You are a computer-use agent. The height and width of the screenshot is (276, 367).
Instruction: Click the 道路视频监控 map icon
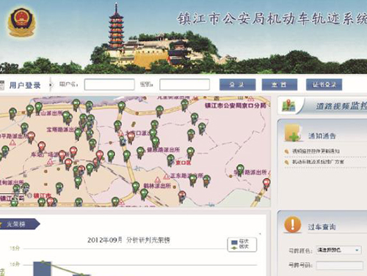[x=288, y=105]
